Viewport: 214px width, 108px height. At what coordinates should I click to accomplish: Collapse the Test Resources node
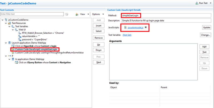click(x=6, y=23)
